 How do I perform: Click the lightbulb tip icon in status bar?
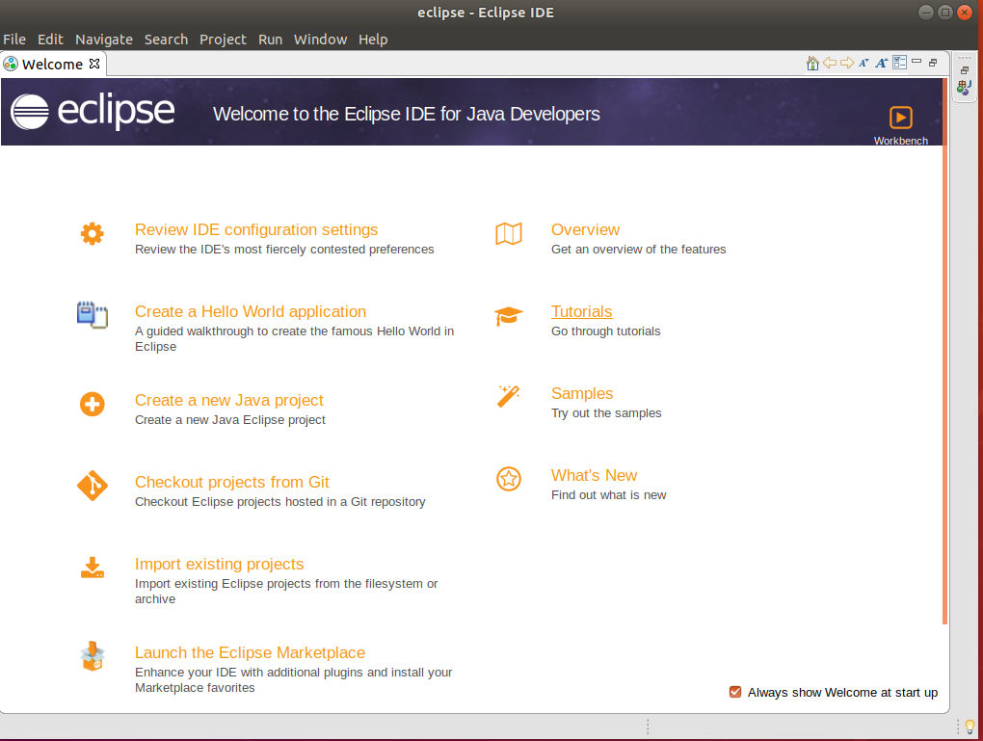[970, 728]
